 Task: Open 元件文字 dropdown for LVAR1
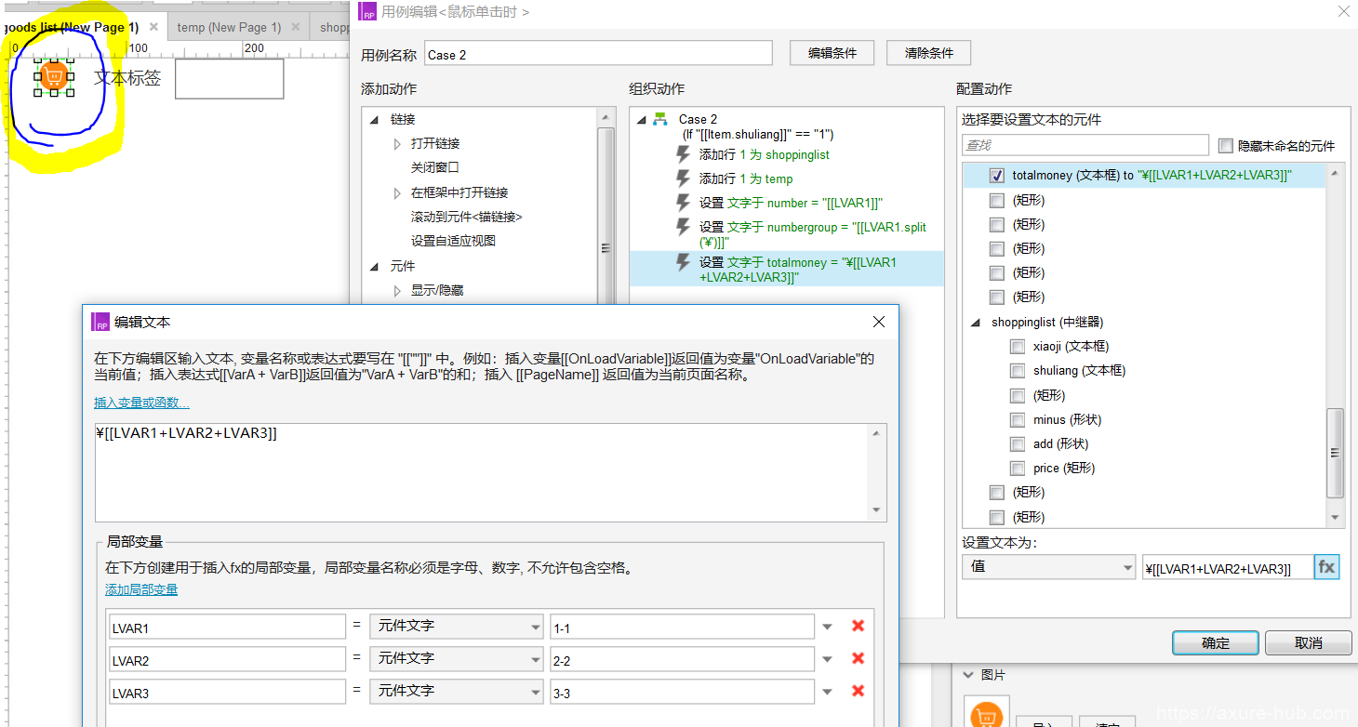click(x=456, y=627)
